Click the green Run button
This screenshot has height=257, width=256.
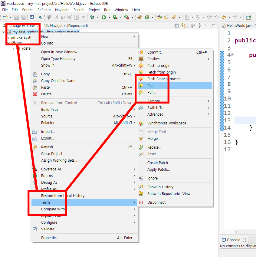(x=104, y=17)
